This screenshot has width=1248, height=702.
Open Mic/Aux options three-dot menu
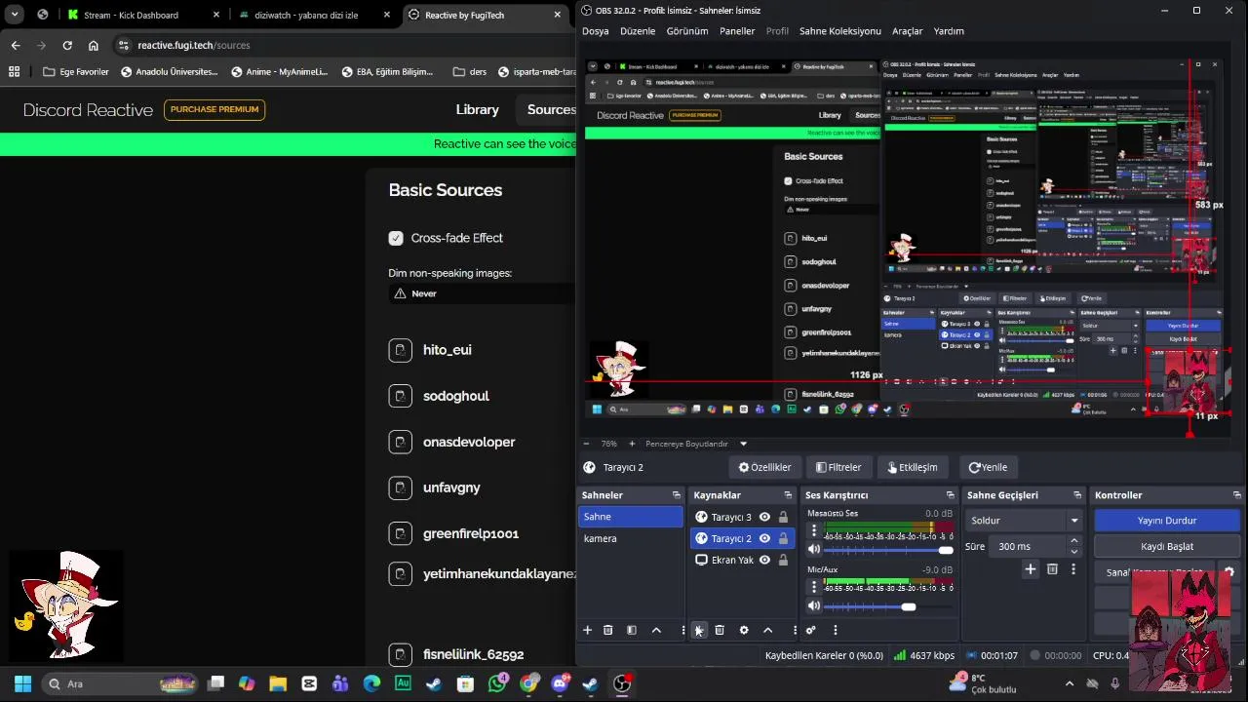pyautogui.click(x=814, y=587)
